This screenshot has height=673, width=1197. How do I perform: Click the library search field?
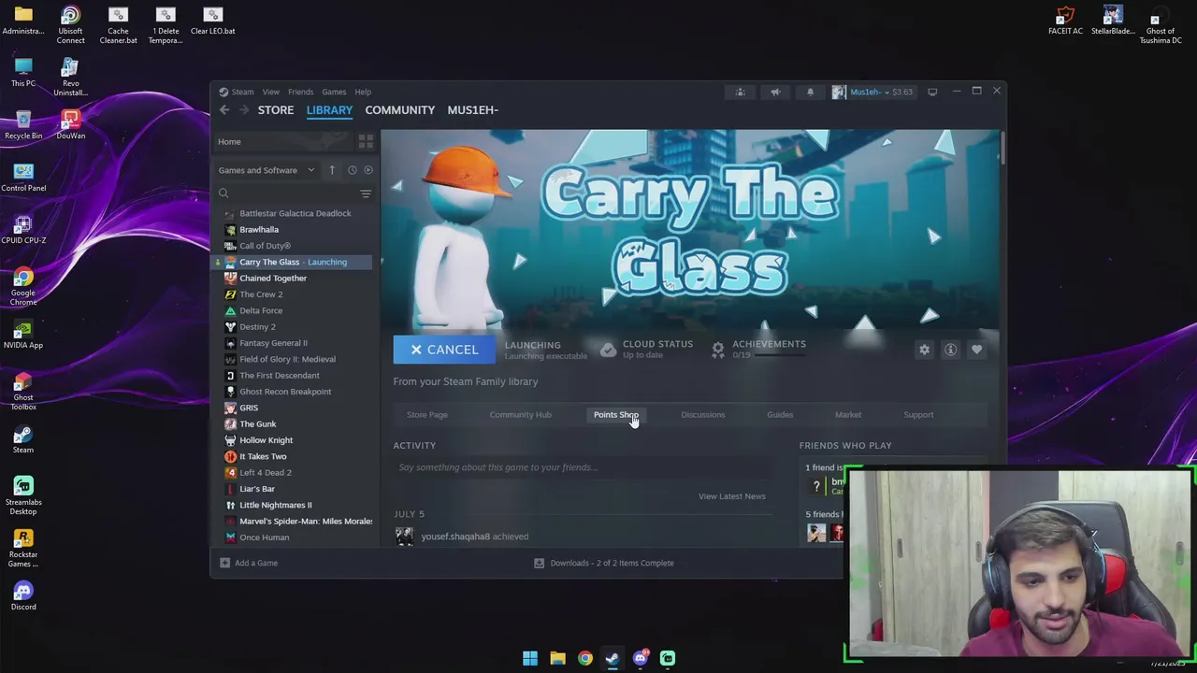click(287, 193)
